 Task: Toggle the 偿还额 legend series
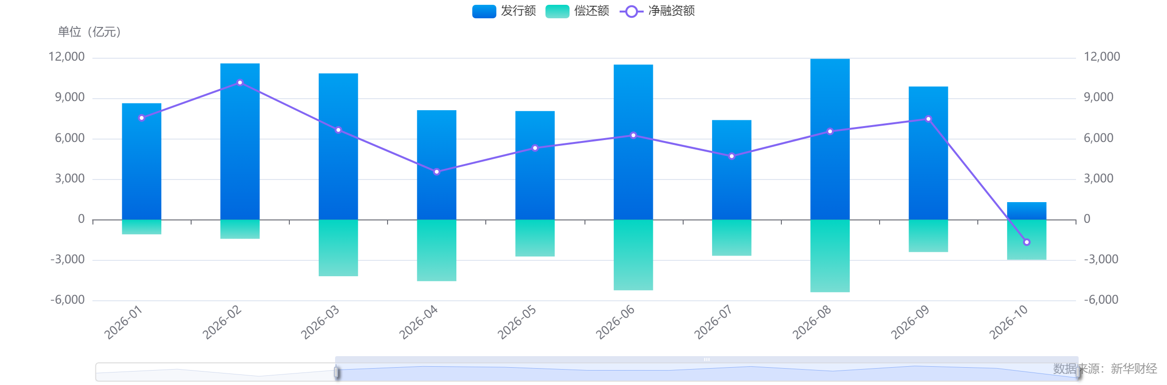577,11
